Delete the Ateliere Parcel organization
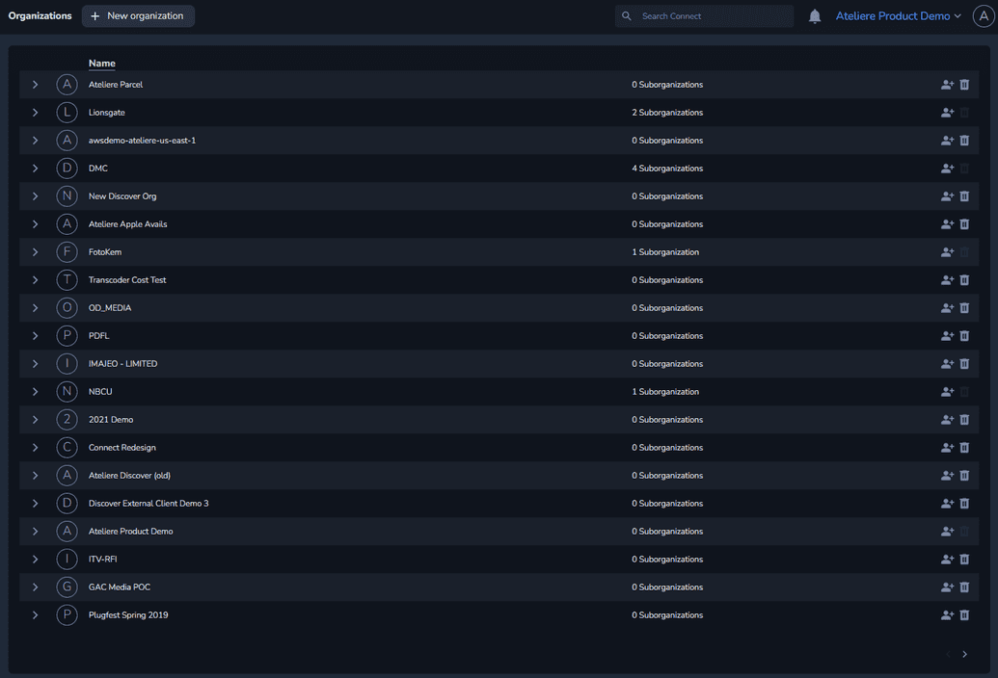 click(x=964, y=85)
